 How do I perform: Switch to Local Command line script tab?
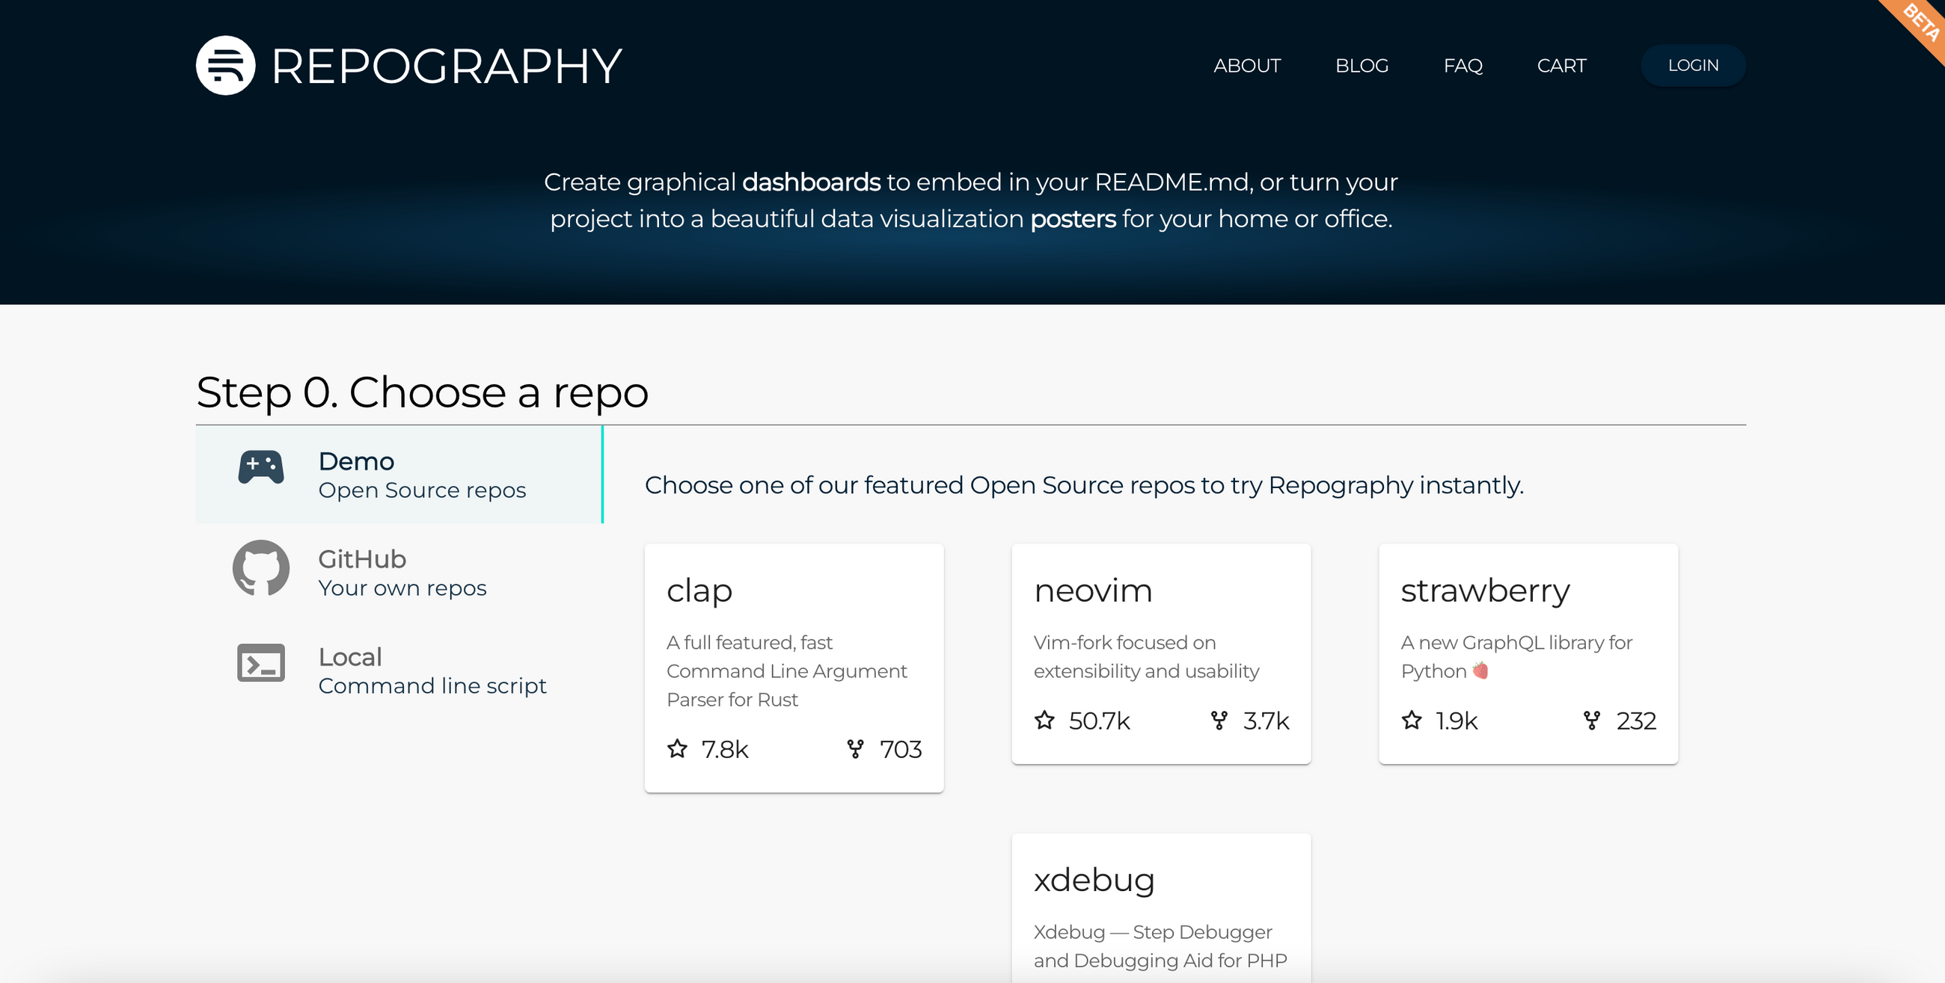[x=431, y=671]
